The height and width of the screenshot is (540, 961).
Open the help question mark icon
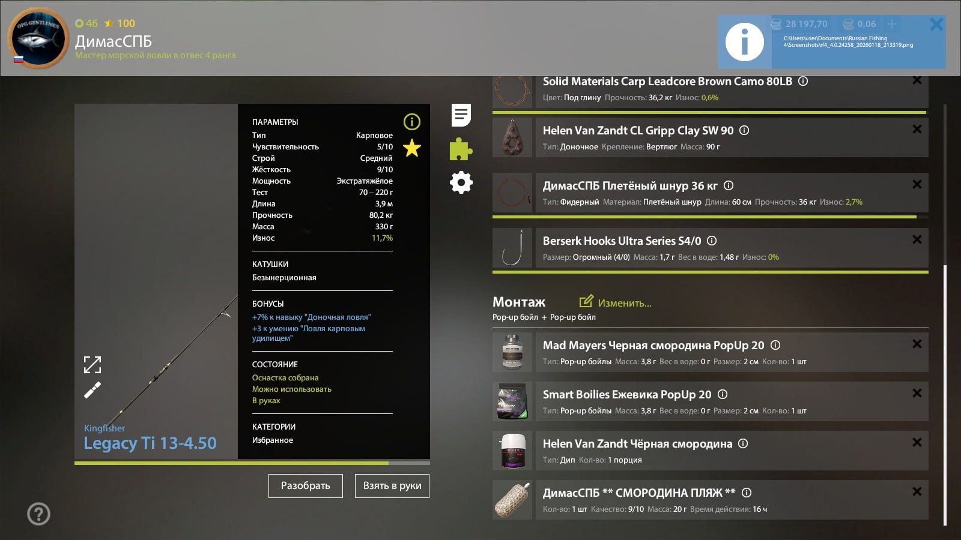pyautogui.click(x=39, y=514)
